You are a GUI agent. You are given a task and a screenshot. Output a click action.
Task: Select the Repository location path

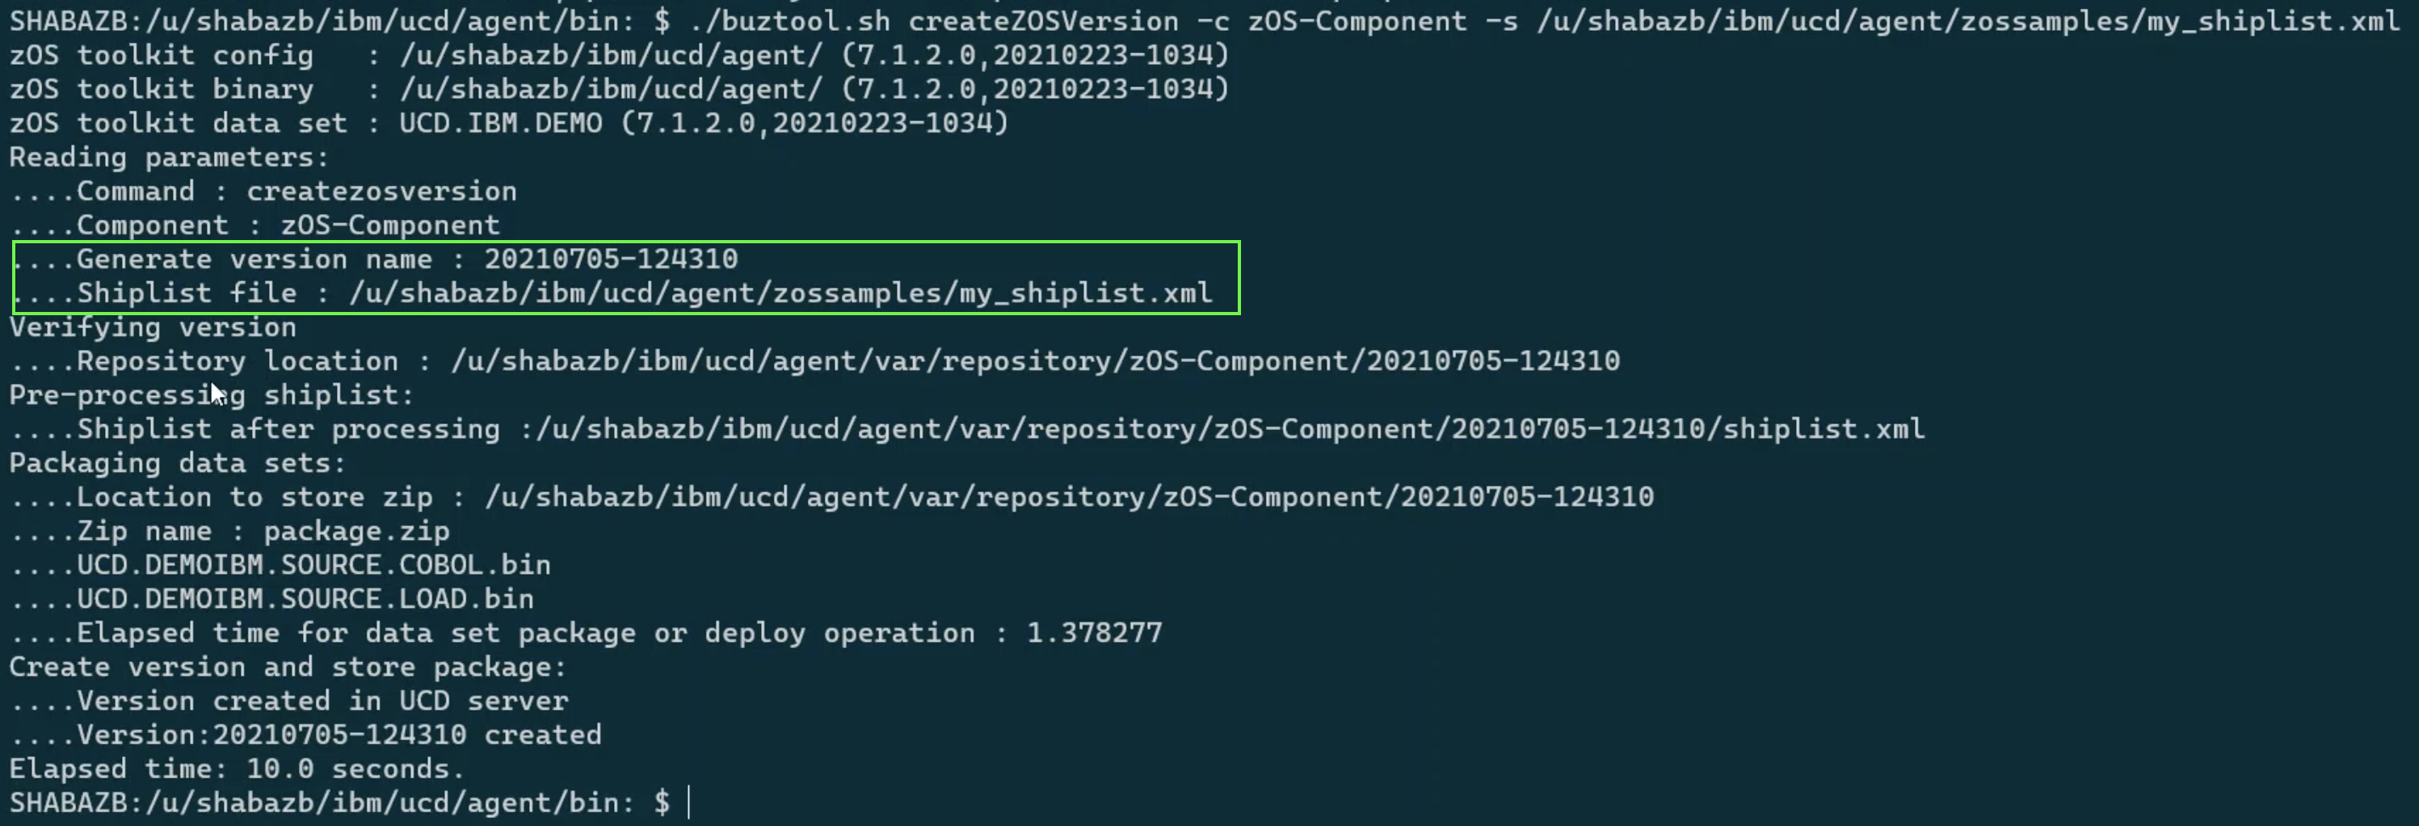(x=1035, y=360)
